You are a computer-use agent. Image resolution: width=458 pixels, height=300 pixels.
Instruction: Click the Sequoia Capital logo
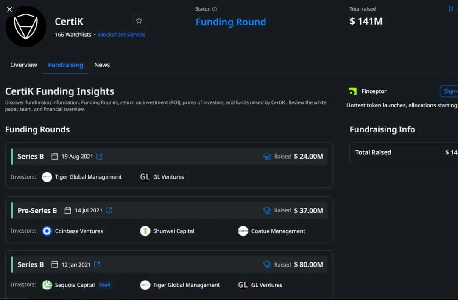click(47, 285)
